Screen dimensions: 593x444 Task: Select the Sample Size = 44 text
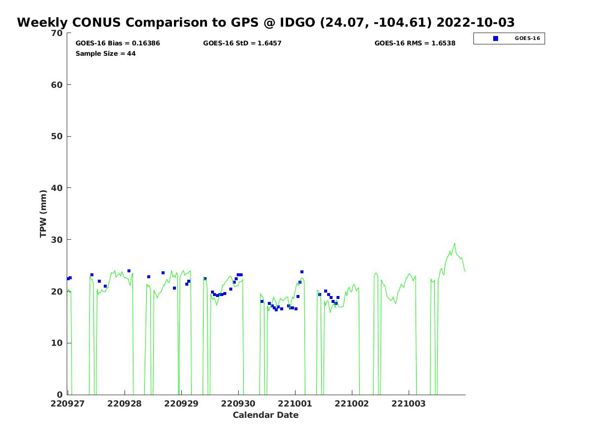[105, 53]
